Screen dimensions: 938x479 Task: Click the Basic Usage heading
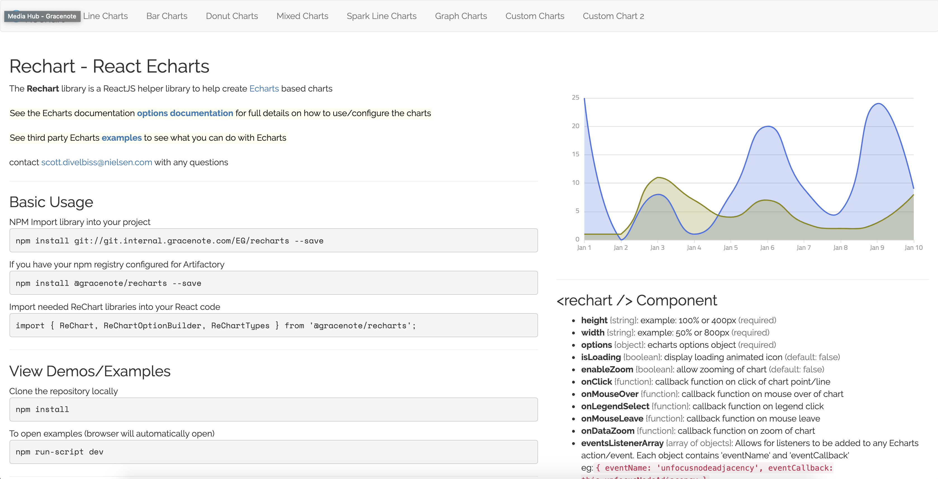tap(51, 202)
